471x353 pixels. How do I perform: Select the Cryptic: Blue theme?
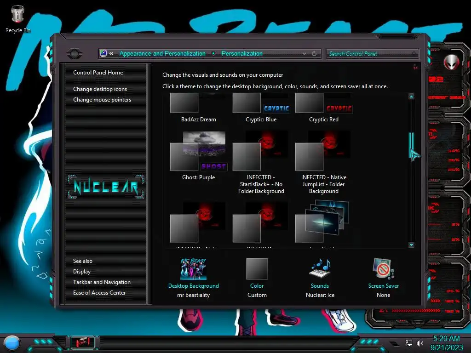point(261,107)
